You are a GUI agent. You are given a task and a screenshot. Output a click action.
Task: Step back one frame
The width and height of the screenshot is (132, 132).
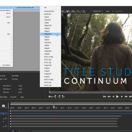coord(113,97)
